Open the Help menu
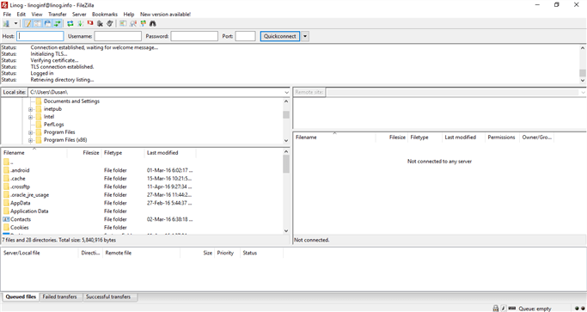587x312 pixels. pyautogui.click(x=129, y=15)
